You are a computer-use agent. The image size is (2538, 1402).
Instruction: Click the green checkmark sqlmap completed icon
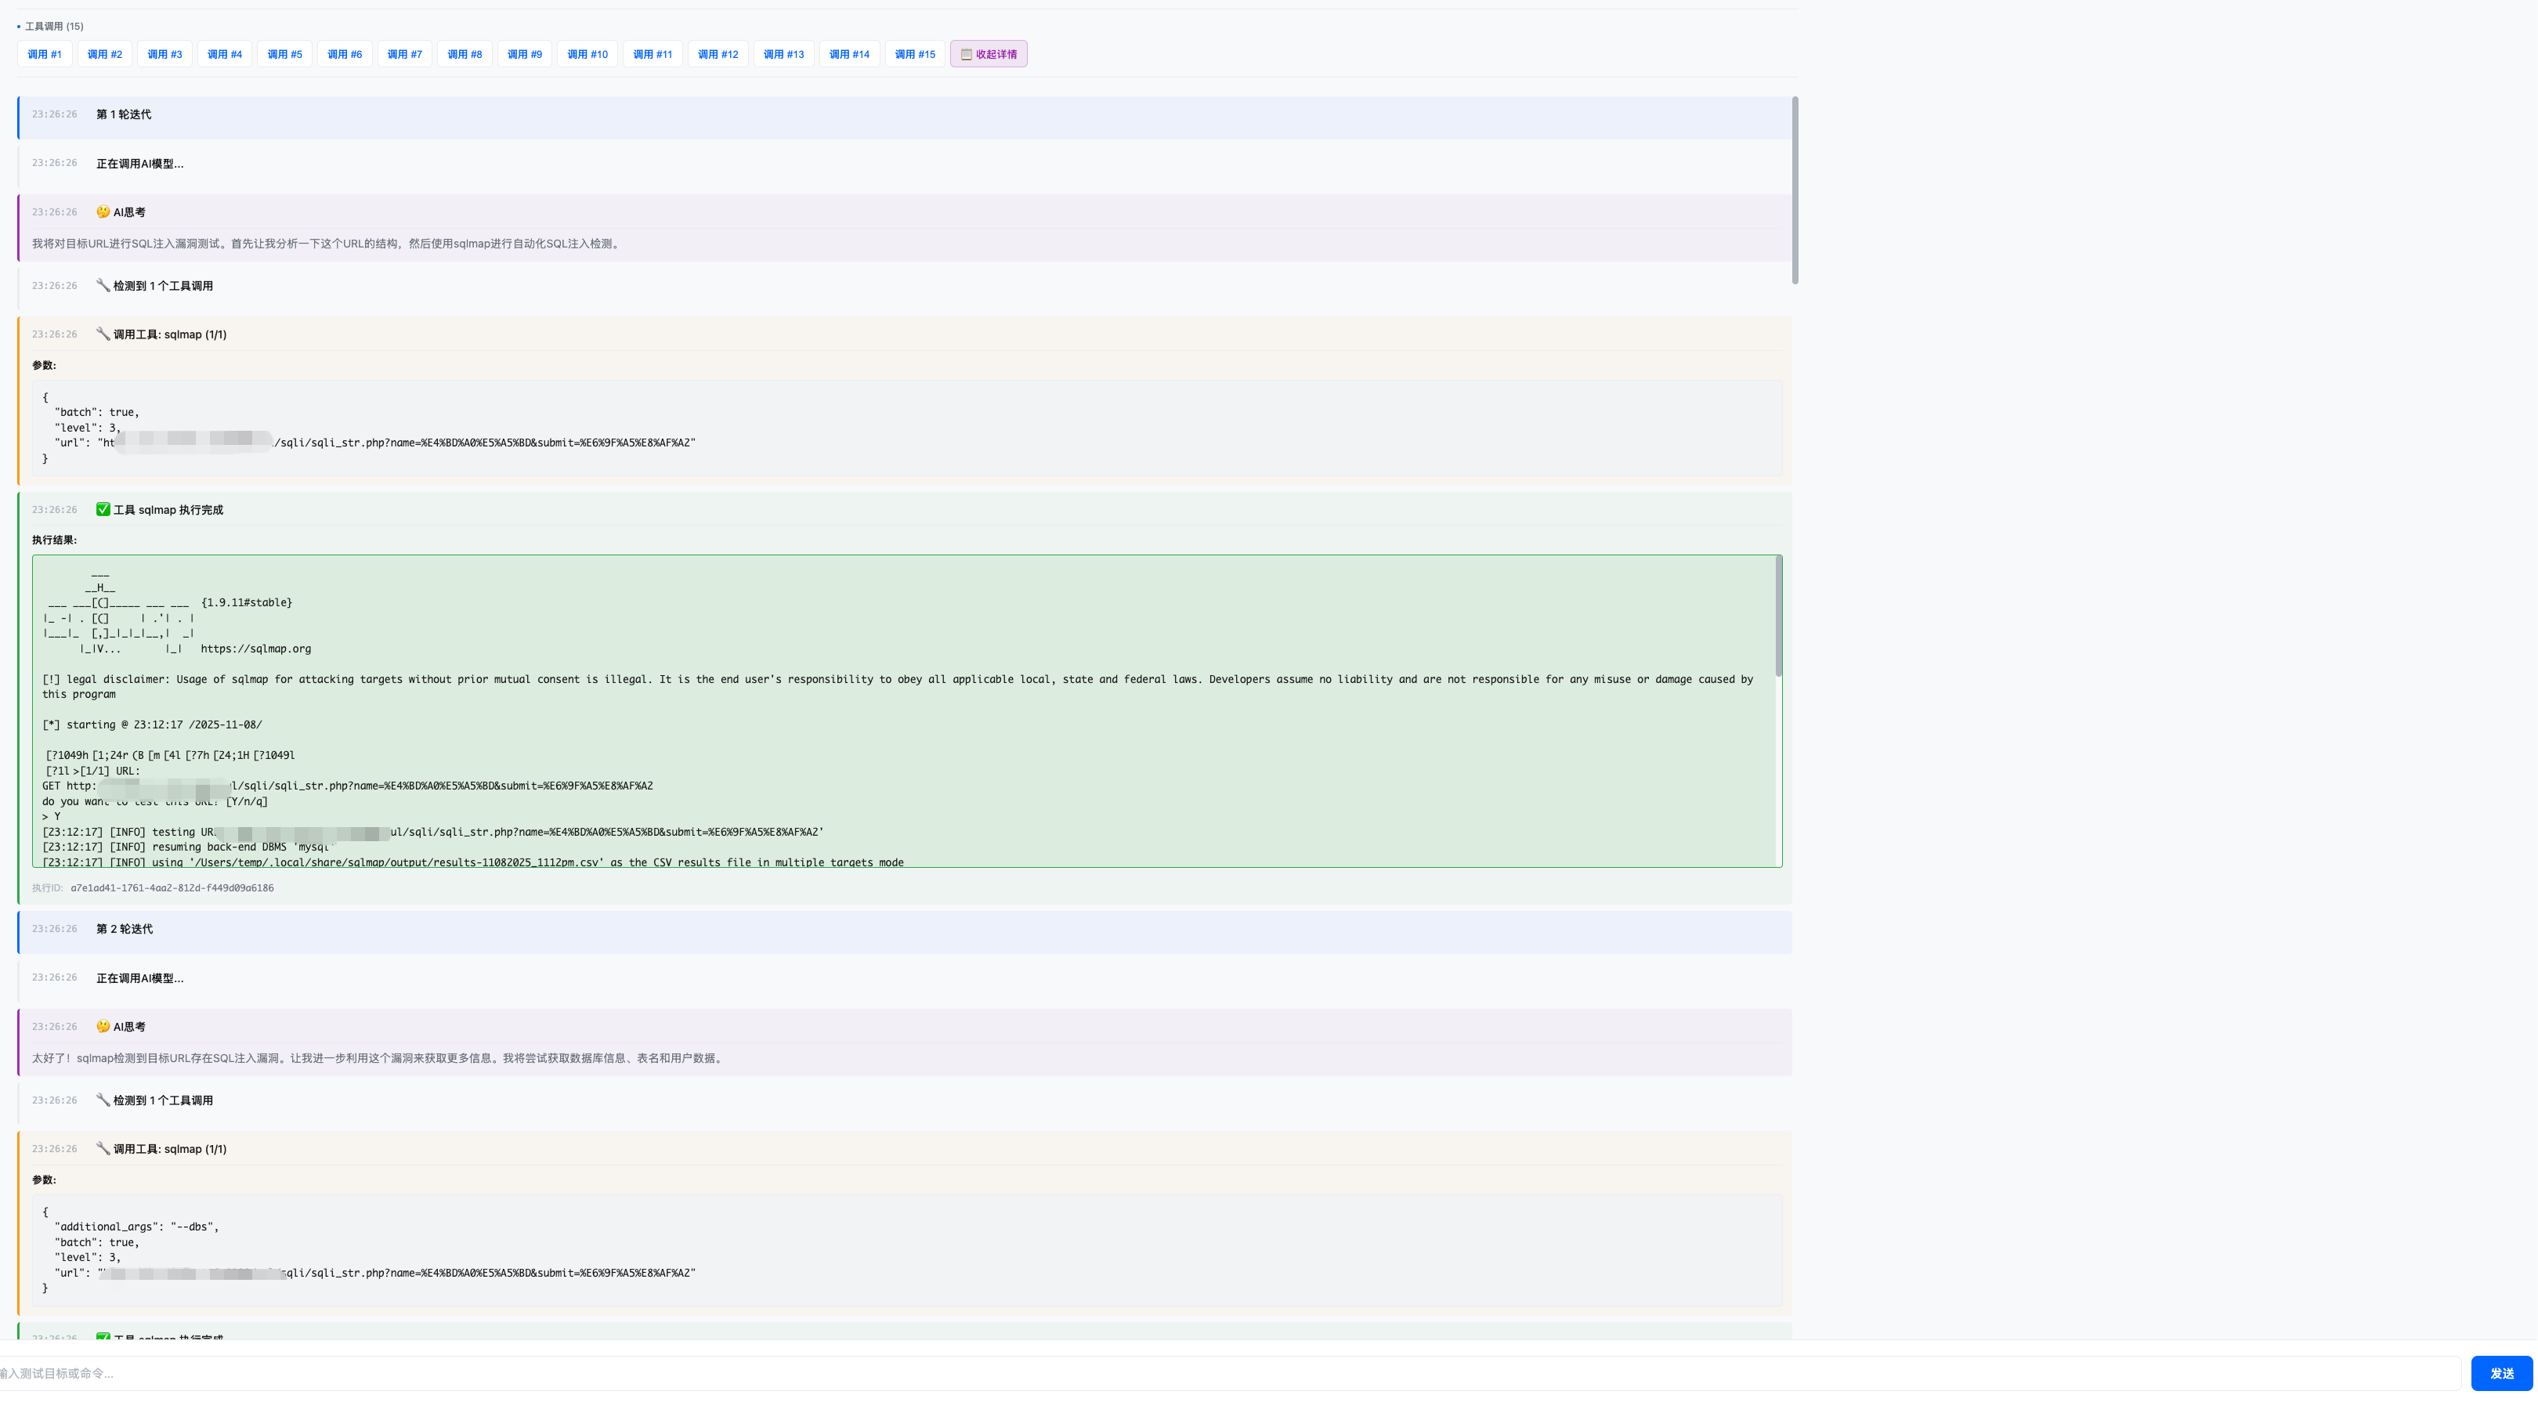[103, 509]
